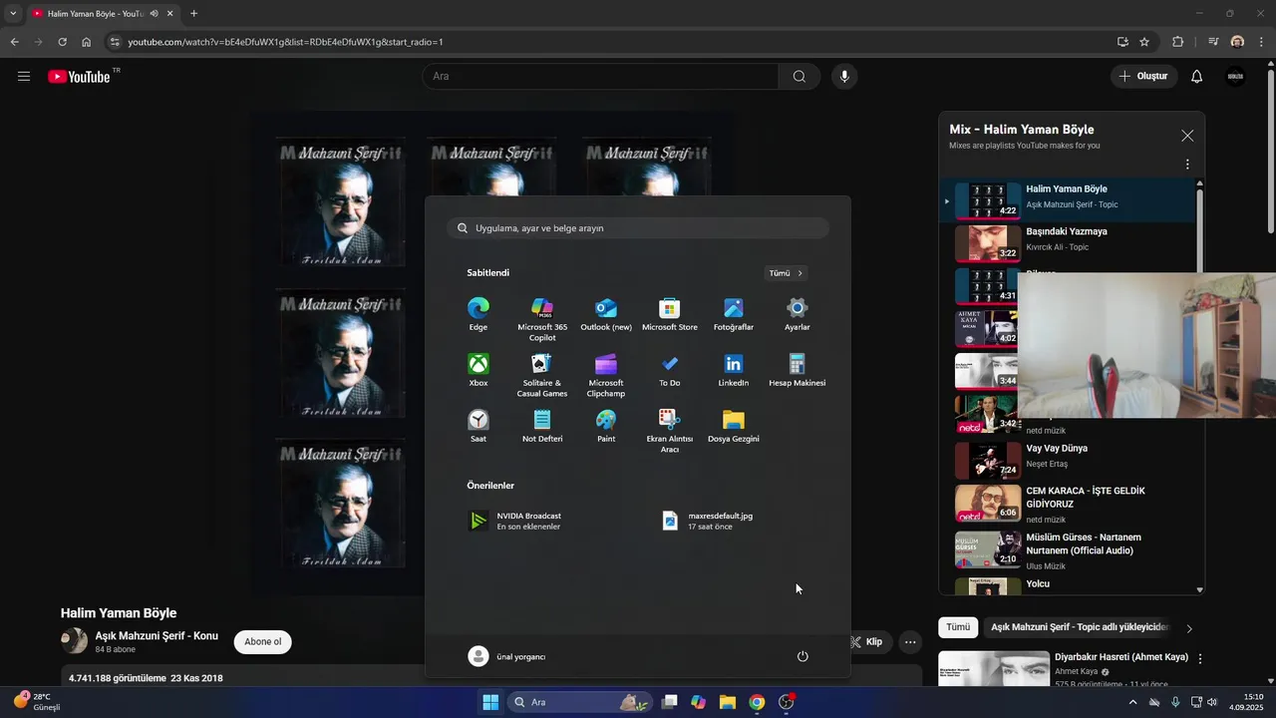
Task: Select the Tümü filter chip
Action: (958, 627)
